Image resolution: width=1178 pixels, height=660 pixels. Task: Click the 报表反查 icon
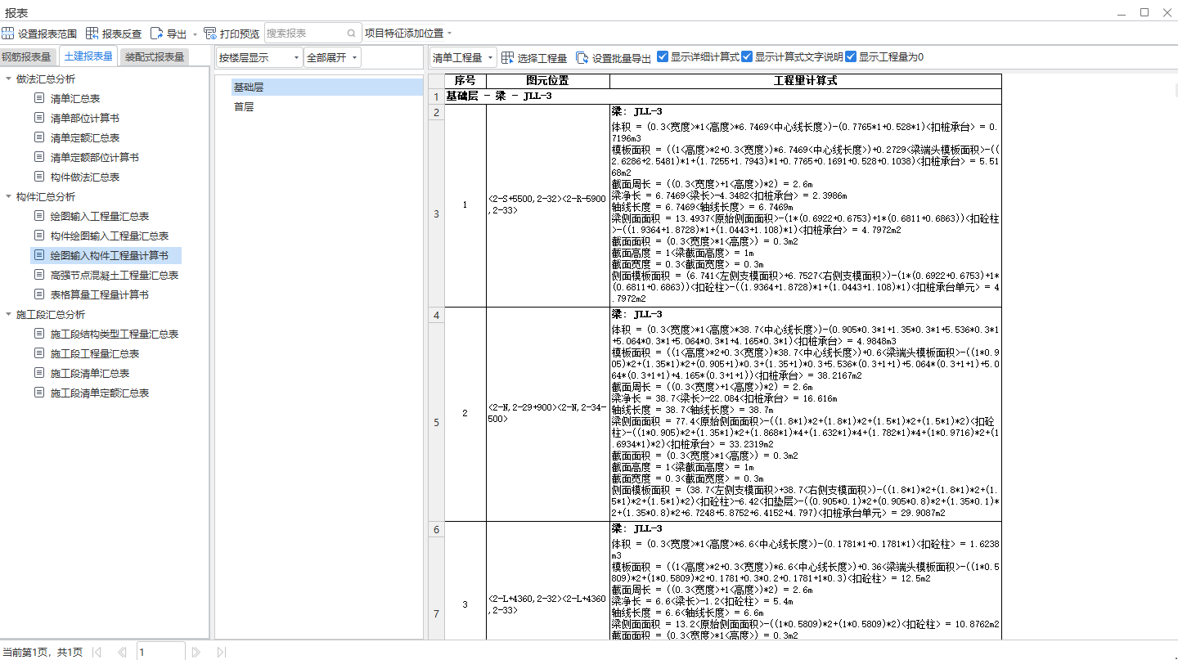92,34
